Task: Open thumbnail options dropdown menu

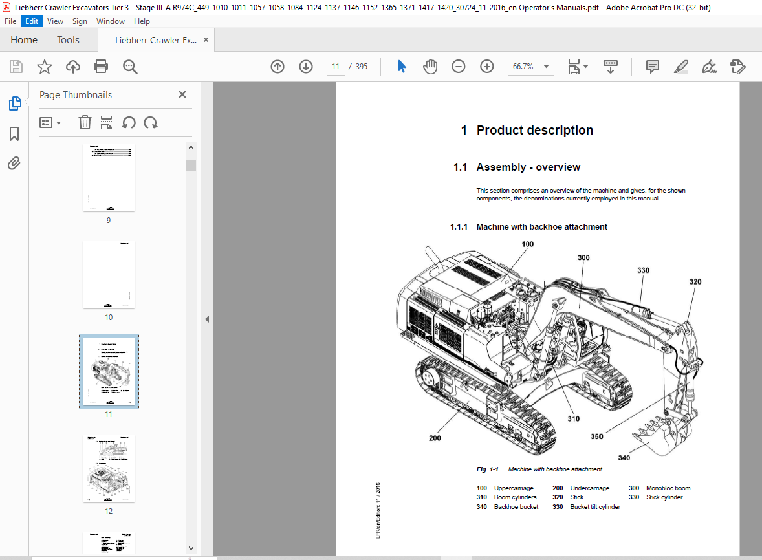Action: tap(50, 122)
